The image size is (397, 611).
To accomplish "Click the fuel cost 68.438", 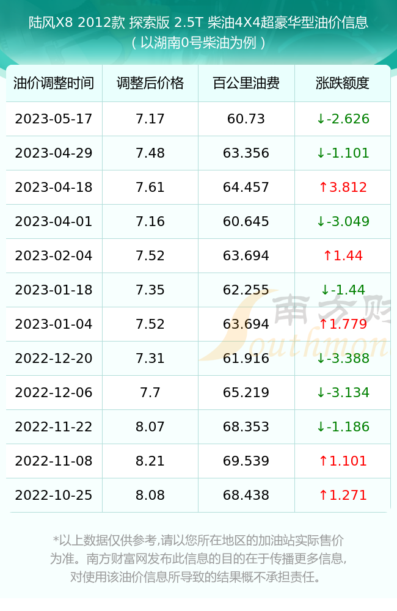I will tap(246, 496).
